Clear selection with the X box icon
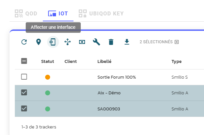The image size is (204, 135). click(x=177, y=42)
